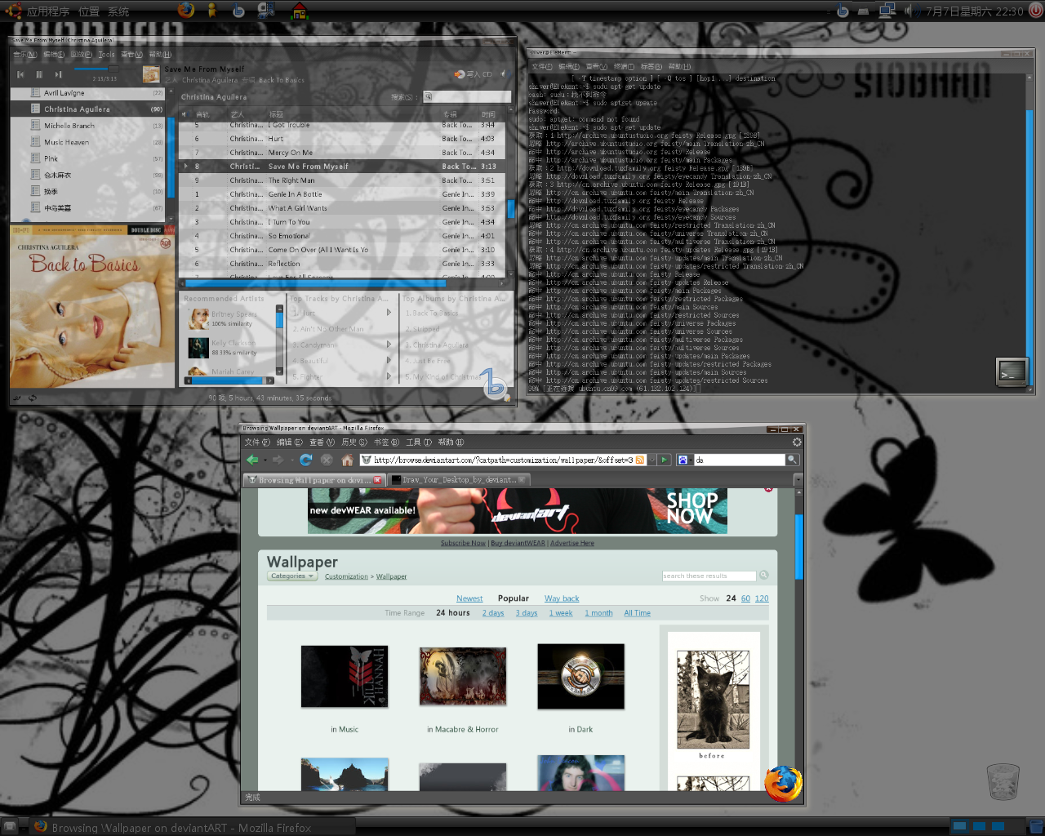This screenshot has height=836, width=1045.
Task: Stop loading page in Firefox
Action: coord(327,460)
